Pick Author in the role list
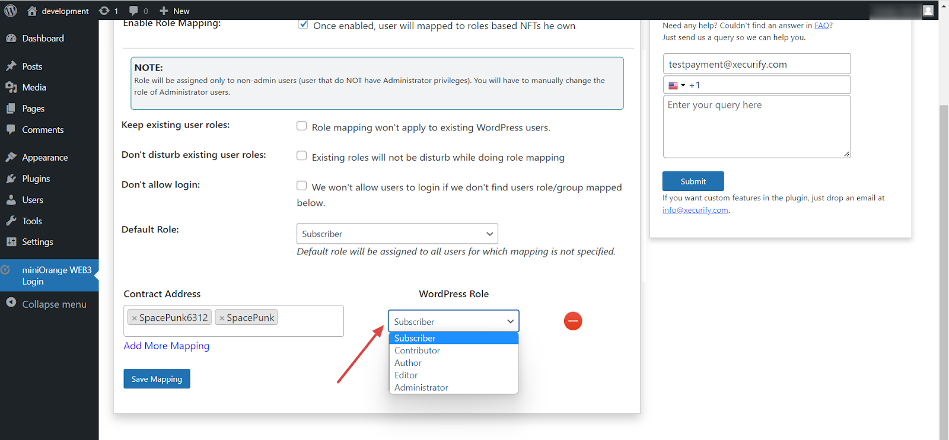Viewport: 949px width, 440px height. coord(454,363)
